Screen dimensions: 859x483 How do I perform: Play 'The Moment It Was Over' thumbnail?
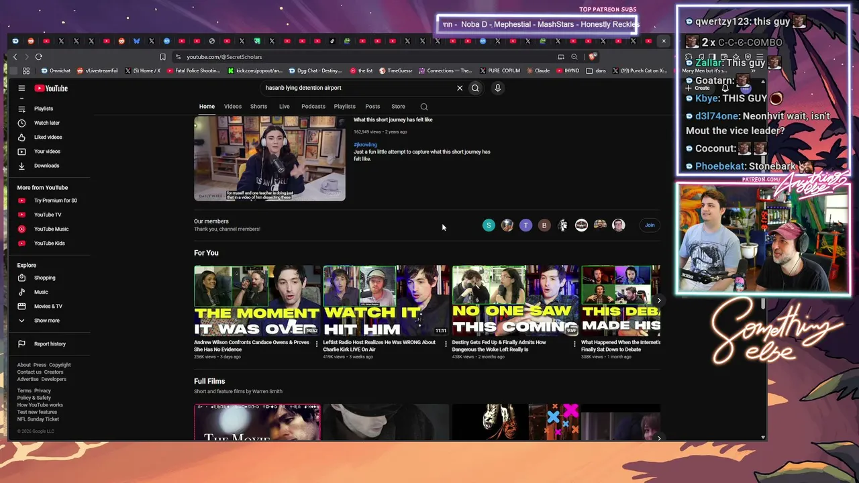pyautogui.click(x=257, y=301)
